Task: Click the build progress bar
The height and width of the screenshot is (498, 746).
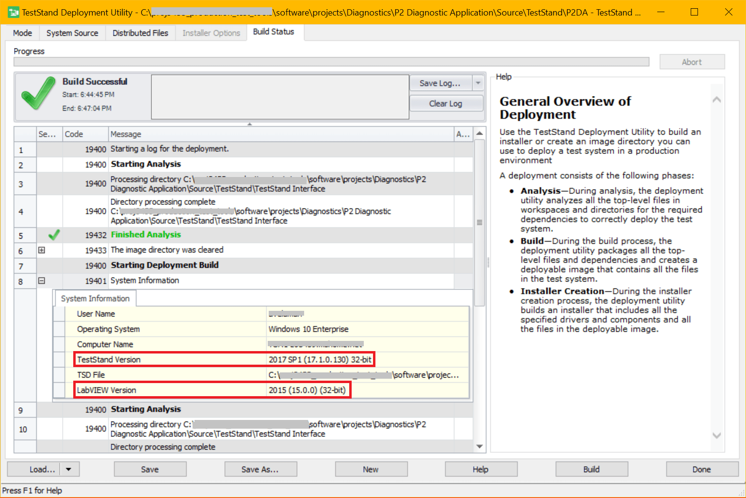Action: [331, 62]
